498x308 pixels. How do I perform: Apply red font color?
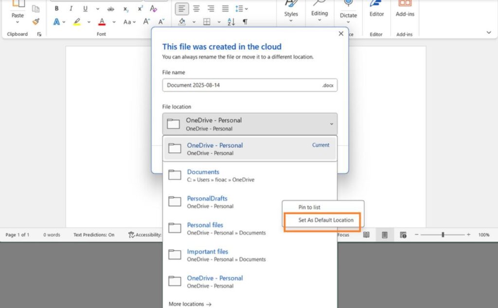click(102, 21)
